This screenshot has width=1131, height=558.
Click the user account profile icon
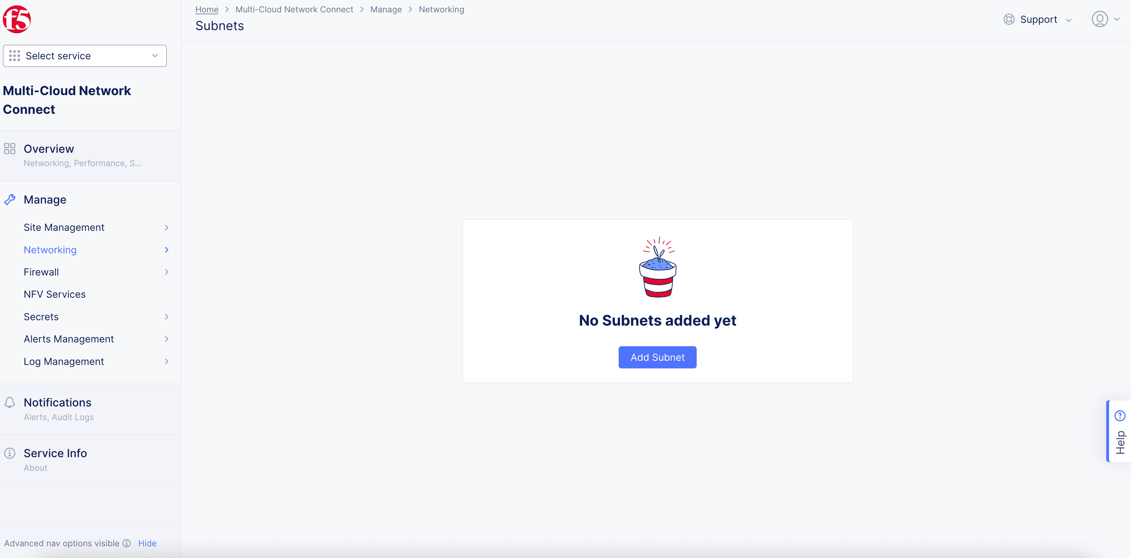click(1100, 19)
